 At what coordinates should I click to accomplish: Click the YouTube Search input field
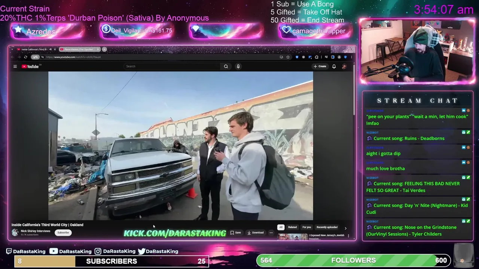pyautogui.click(x=172, y=67)
